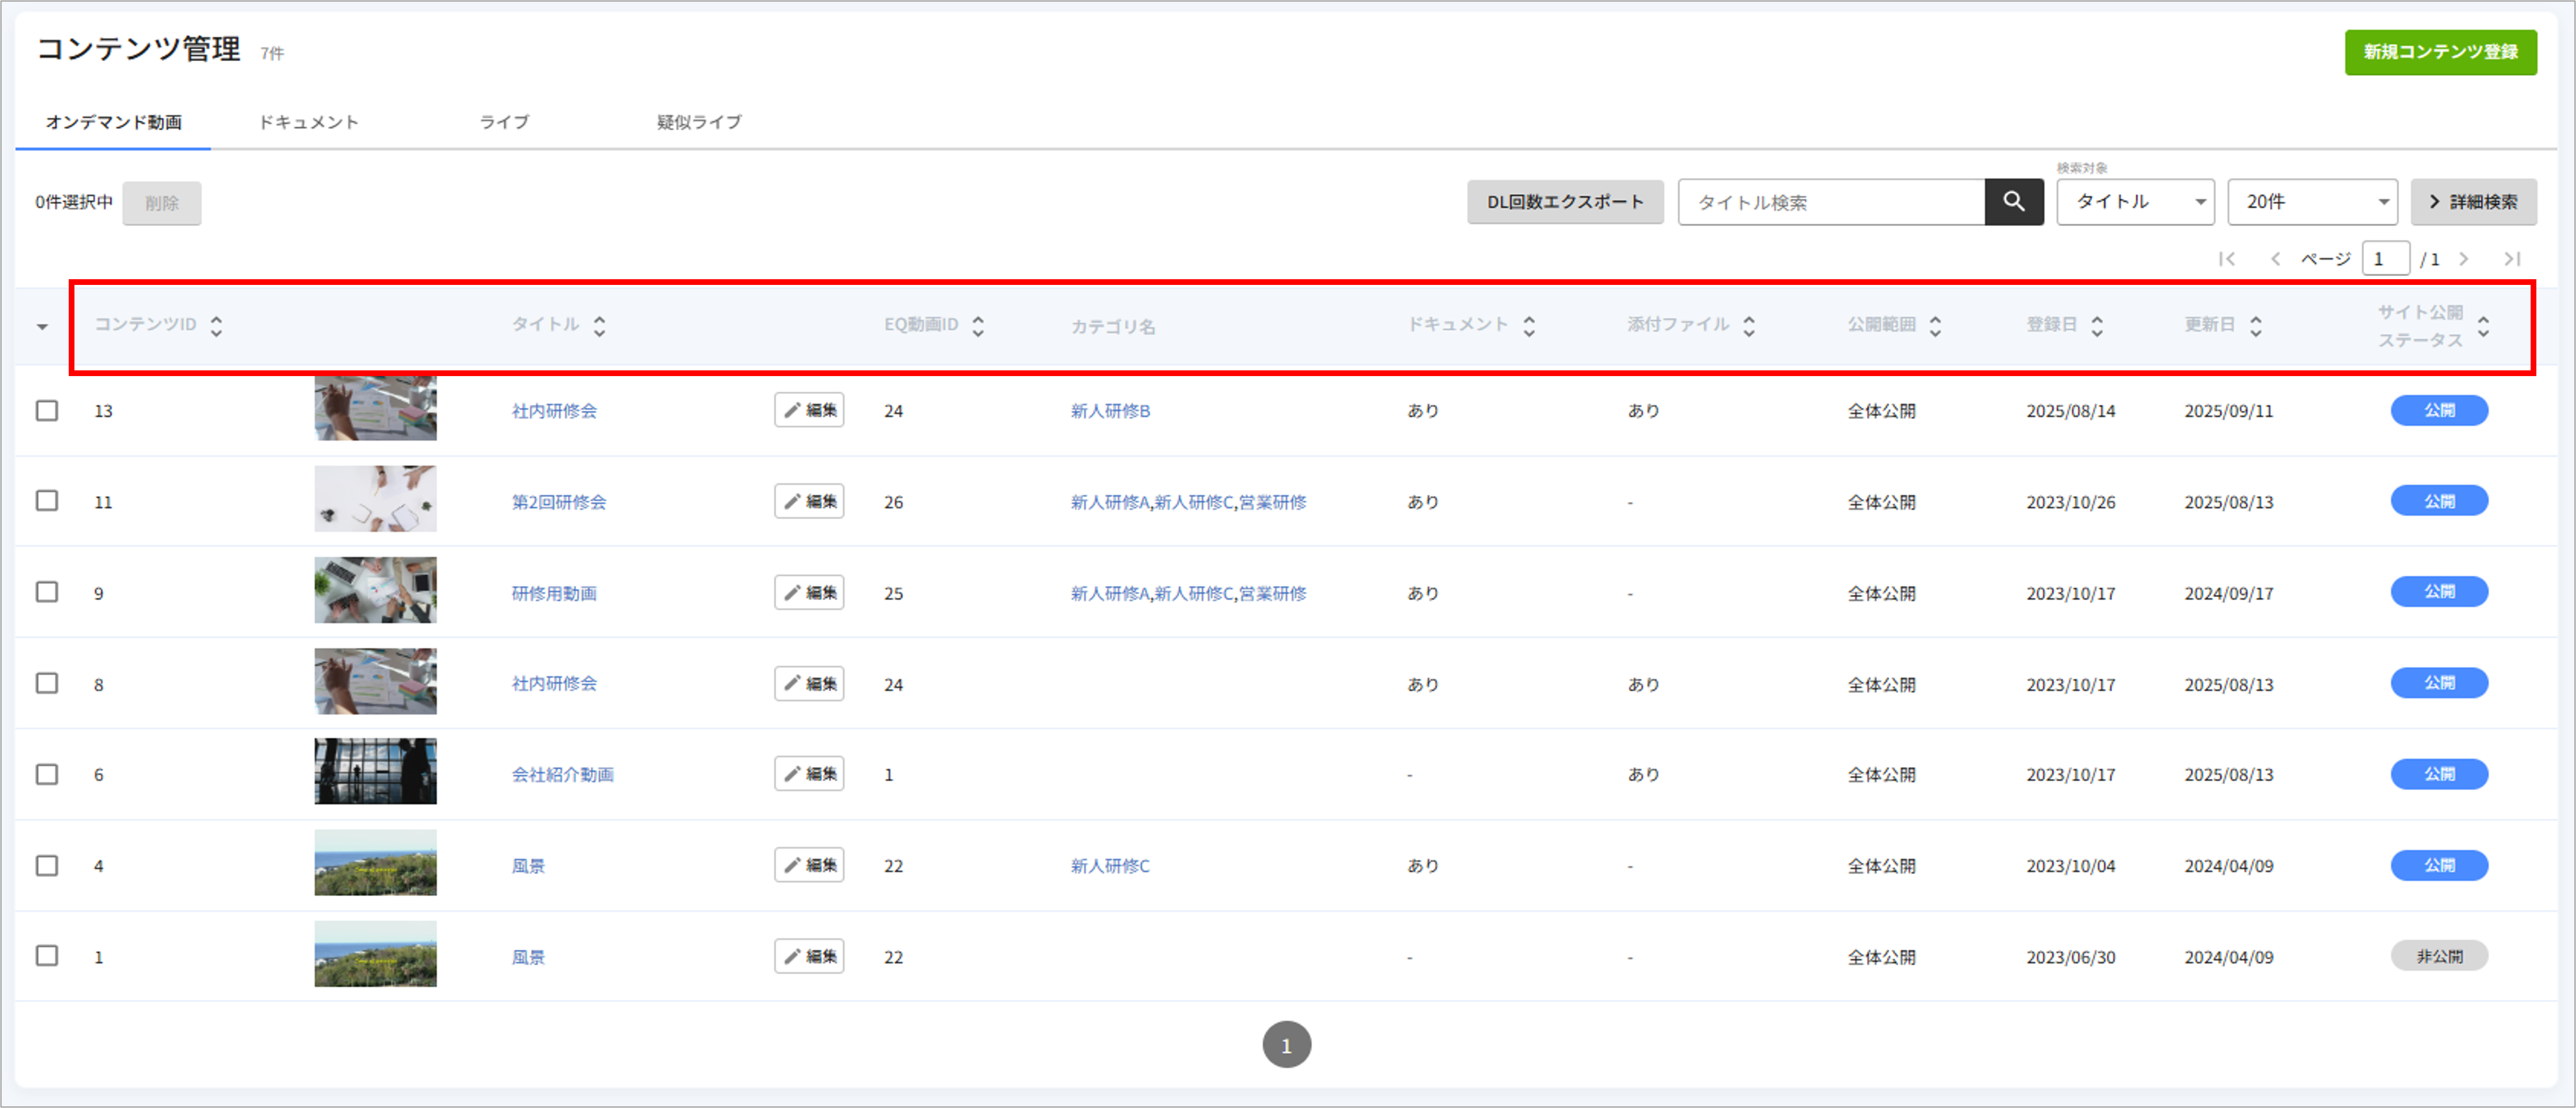Viewport: 2576px width, 1108px height.
Task: Select checkbox for content ID 1
Action: tap(47, 955)
